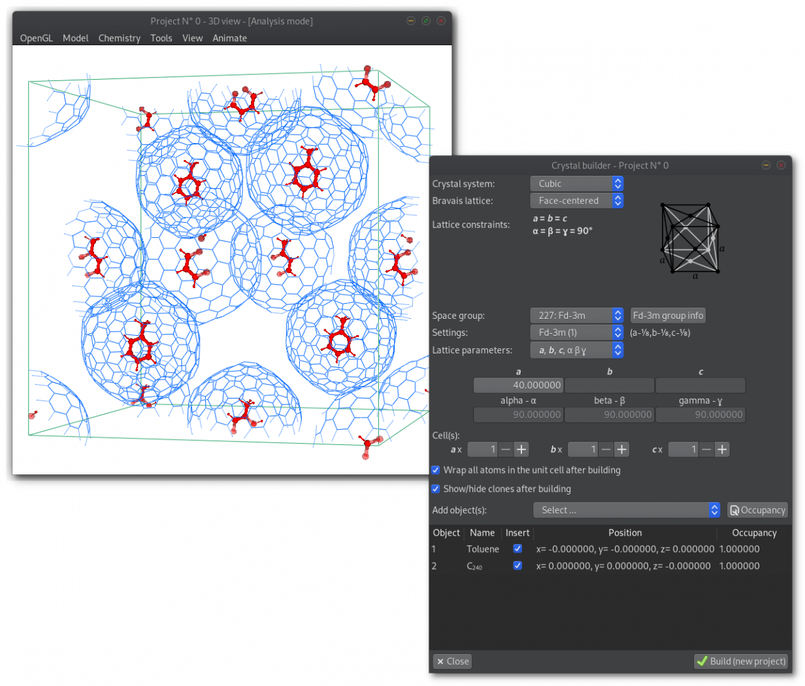This screenshot has width=805, height=686.
Task: Open the Animate menu
Action: click(229, 39)
